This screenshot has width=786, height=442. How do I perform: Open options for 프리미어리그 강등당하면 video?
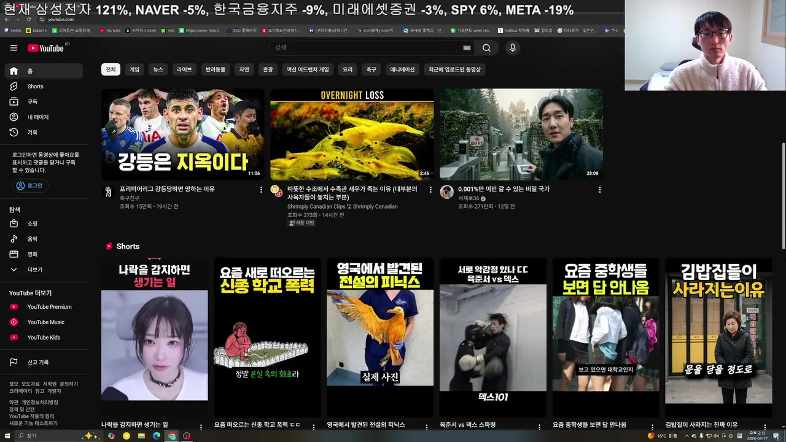261,190
